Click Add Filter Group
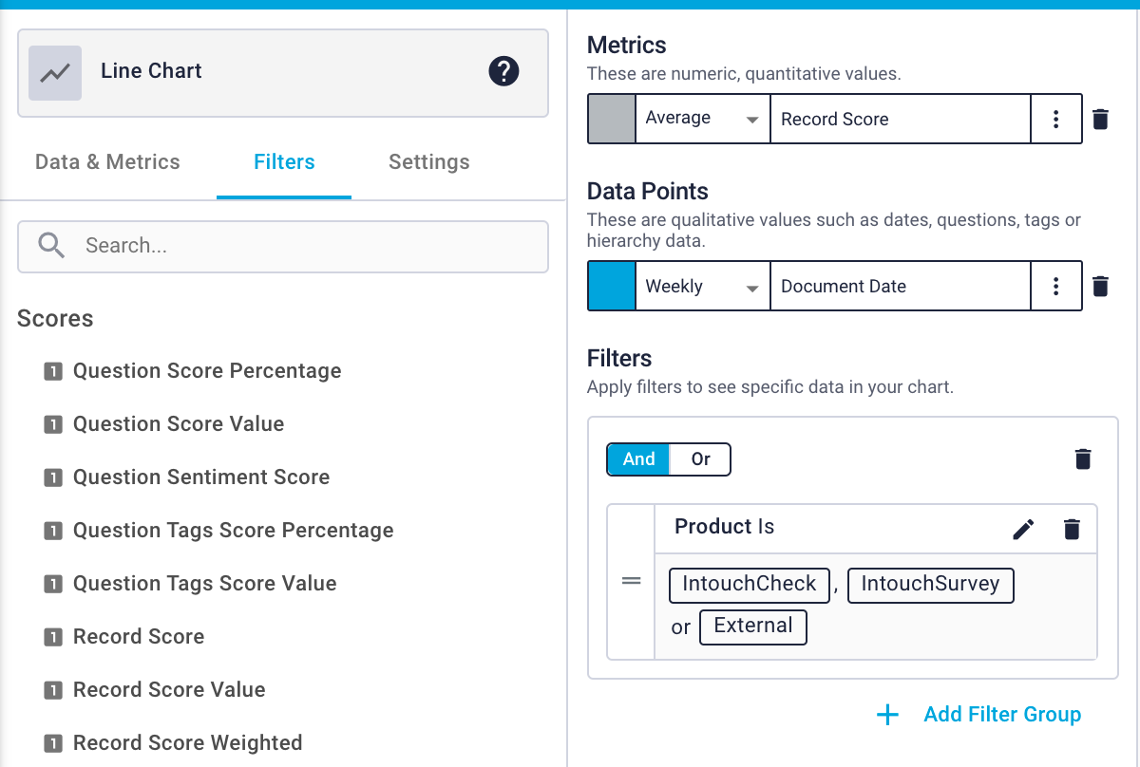 coord(978,714)
